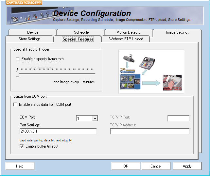Click the Help button
This screenshot has width=210, height=176.
20,166
